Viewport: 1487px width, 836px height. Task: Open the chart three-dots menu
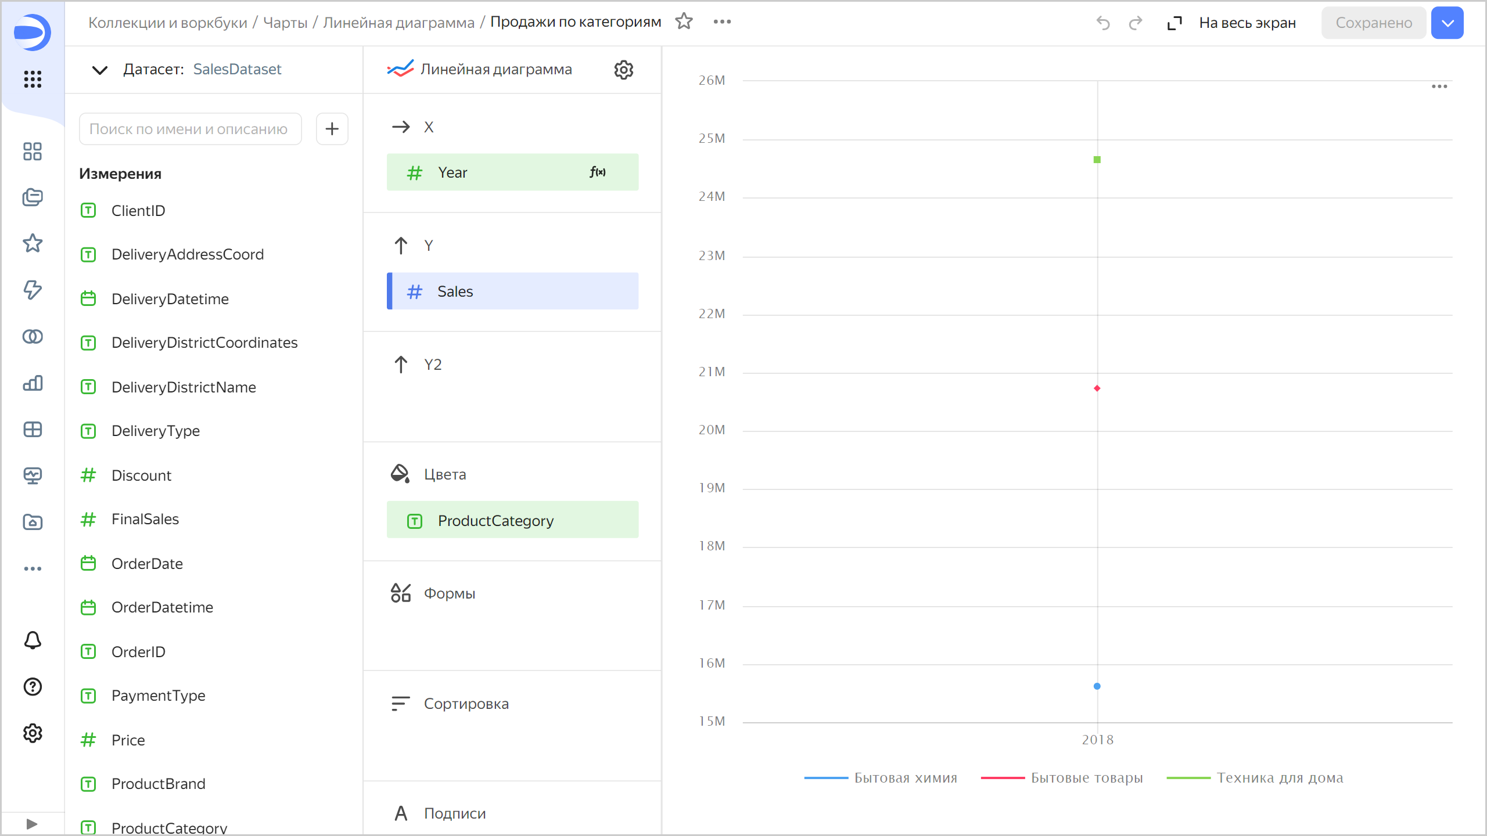(x=1439, y=87)
